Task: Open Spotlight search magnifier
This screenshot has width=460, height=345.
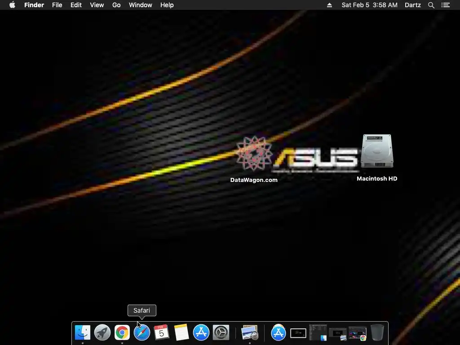Action: [431, 5]
